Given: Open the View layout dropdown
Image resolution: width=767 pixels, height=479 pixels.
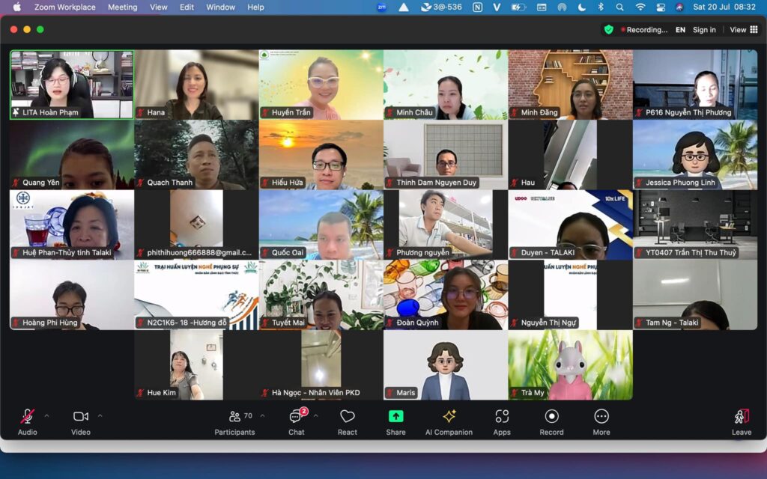Looking at the screenshot, I should click(x=743, y=30).
